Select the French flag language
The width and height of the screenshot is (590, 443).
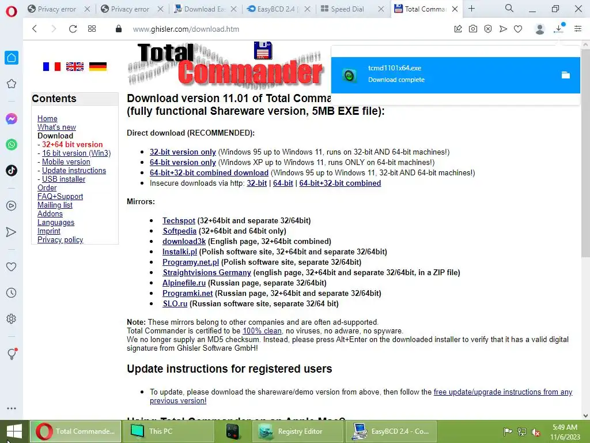(x=51, y=67)
